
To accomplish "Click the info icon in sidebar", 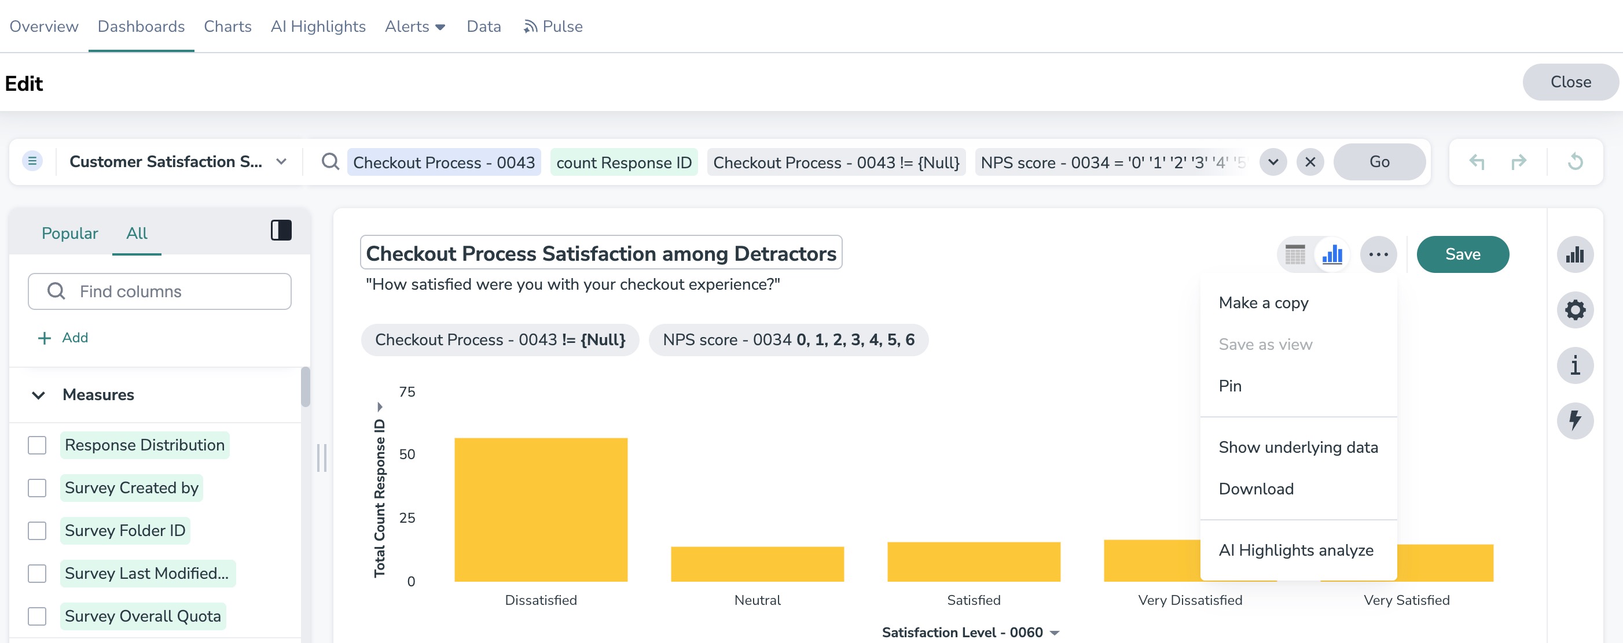I will (x=1574, y=365).
